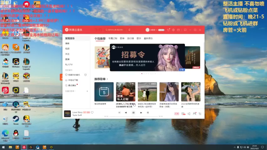This screenshot has height=150, width=267.
Task: Select 私人FM in the sidebar
Action: (x=69, y=64)
